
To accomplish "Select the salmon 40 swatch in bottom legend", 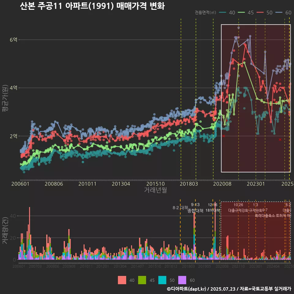I will pyautogui.click(x=122, y=280).
